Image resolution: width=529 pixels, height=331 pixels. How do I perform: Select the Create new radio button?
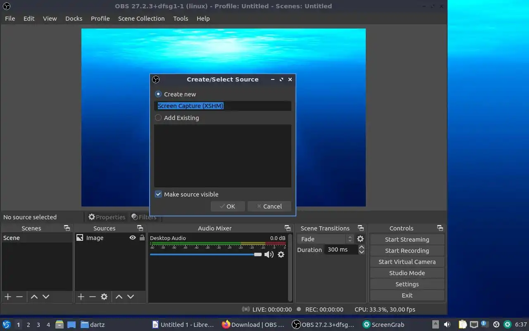click(158, 94)
